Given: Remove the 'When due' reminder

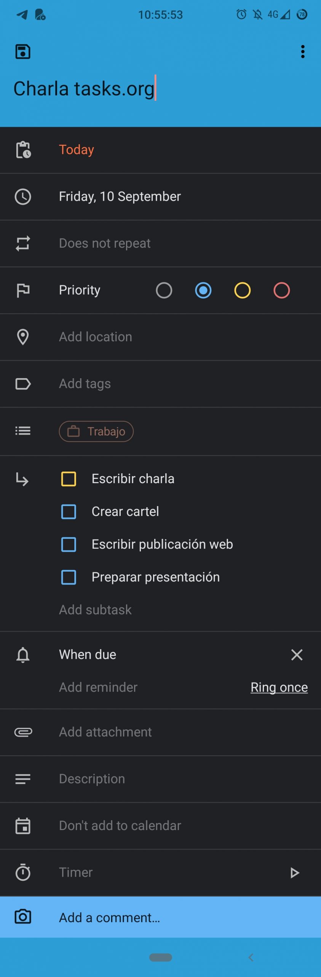Looking at the screenshot, I should pos(297,655).
